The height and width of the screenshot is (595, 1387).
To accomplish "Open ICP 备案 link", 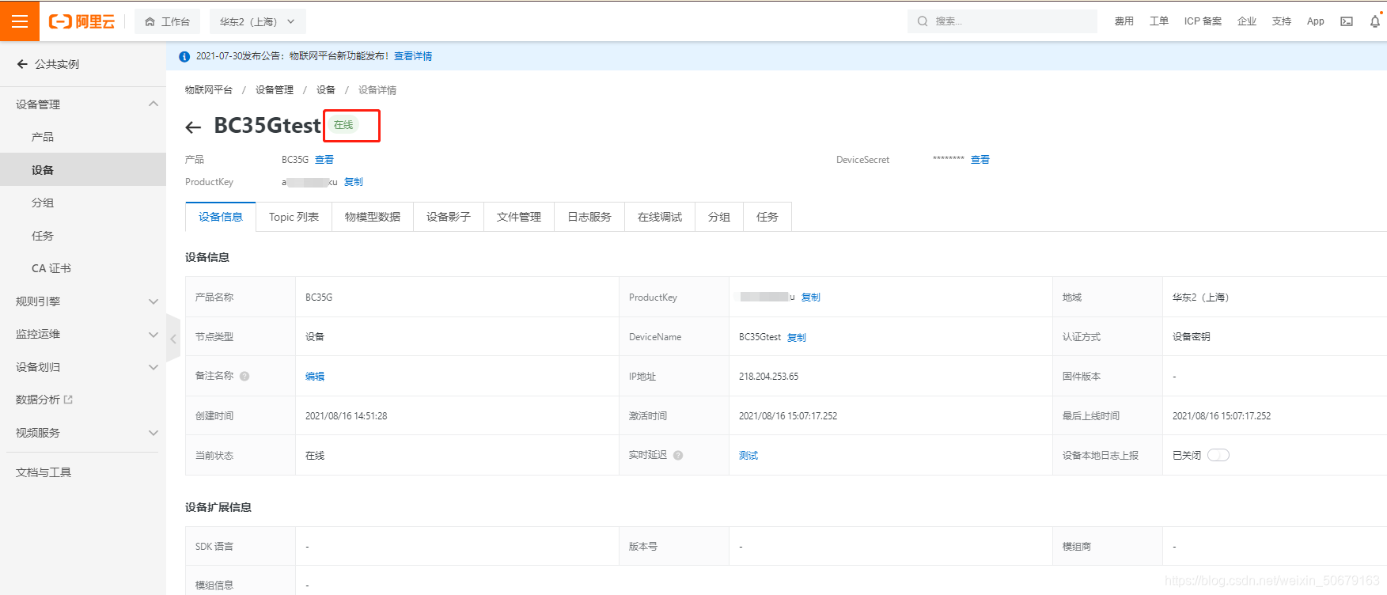I will (1203, 21).
